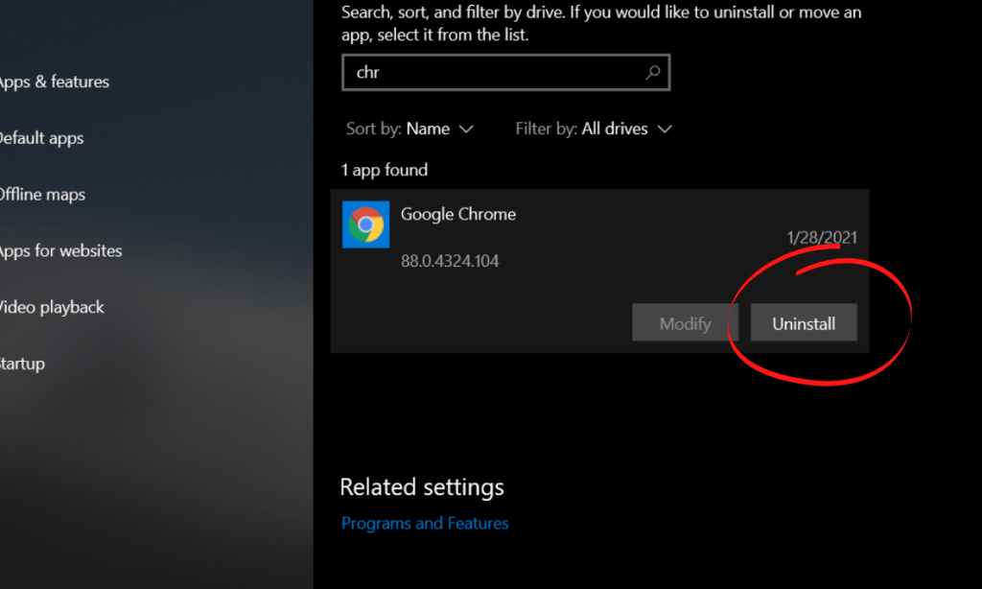982x589 pixels.
Task: Select the Google Chrome name in list
Action: pos(458,215)
